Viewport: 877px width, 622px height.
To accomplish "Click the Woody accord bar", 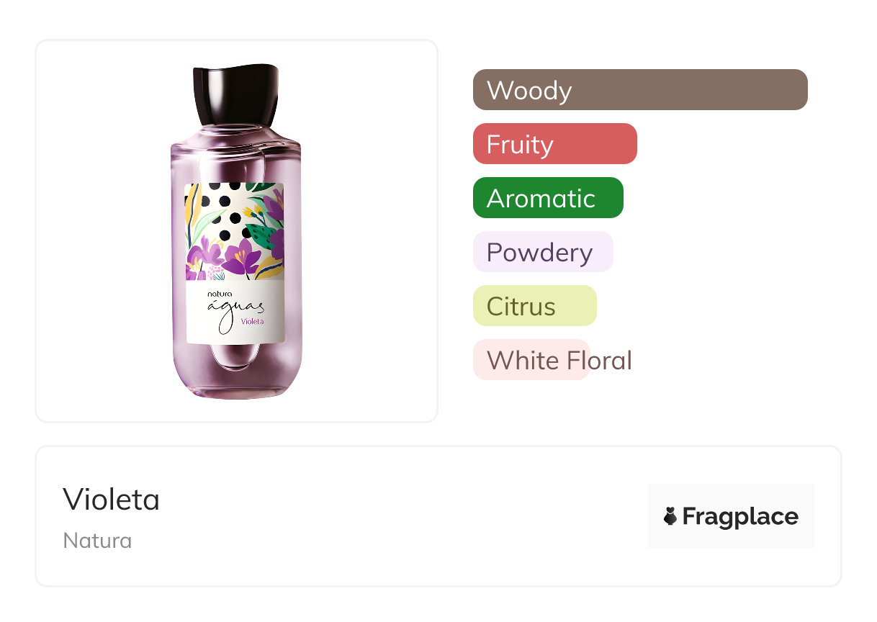I will (x=639, y=90).
